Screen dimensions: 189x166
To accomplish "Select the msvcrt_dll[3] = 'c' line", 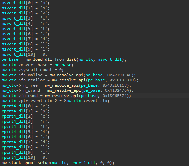I will point(25,18).
